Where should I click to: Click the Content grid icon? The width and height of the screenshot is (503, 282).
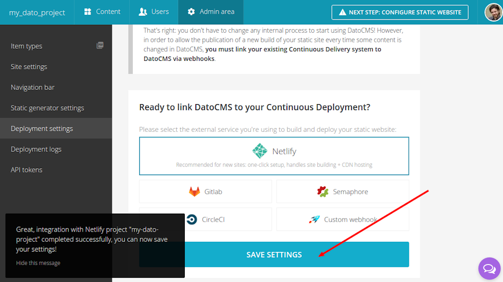[x=87, y=12]
